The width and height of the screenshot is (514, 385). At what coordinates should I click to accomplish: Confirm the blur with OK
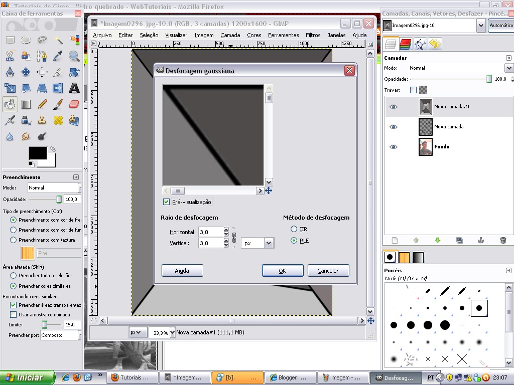coord(283,271)
